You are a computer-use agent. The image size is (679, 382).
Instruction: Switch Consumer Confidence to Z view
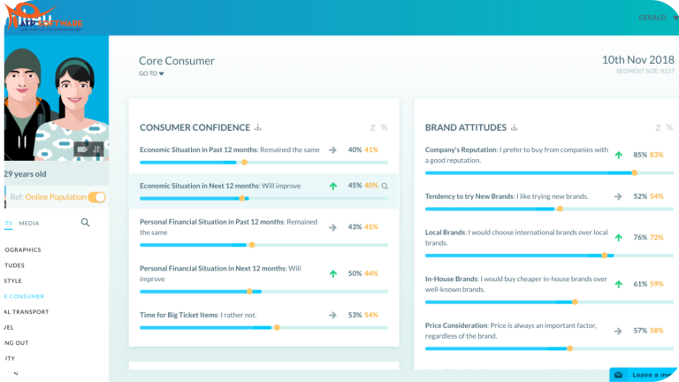tap(372, 127)
